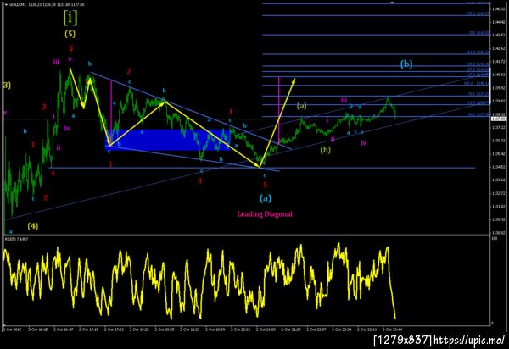The image size is (509, 349).
Task: Select red 5 label above cyan (a)
Action: coord(266,185)
